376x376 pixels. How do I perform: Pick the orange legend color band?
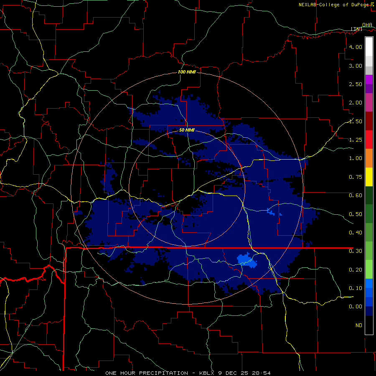tap(369, 158)
